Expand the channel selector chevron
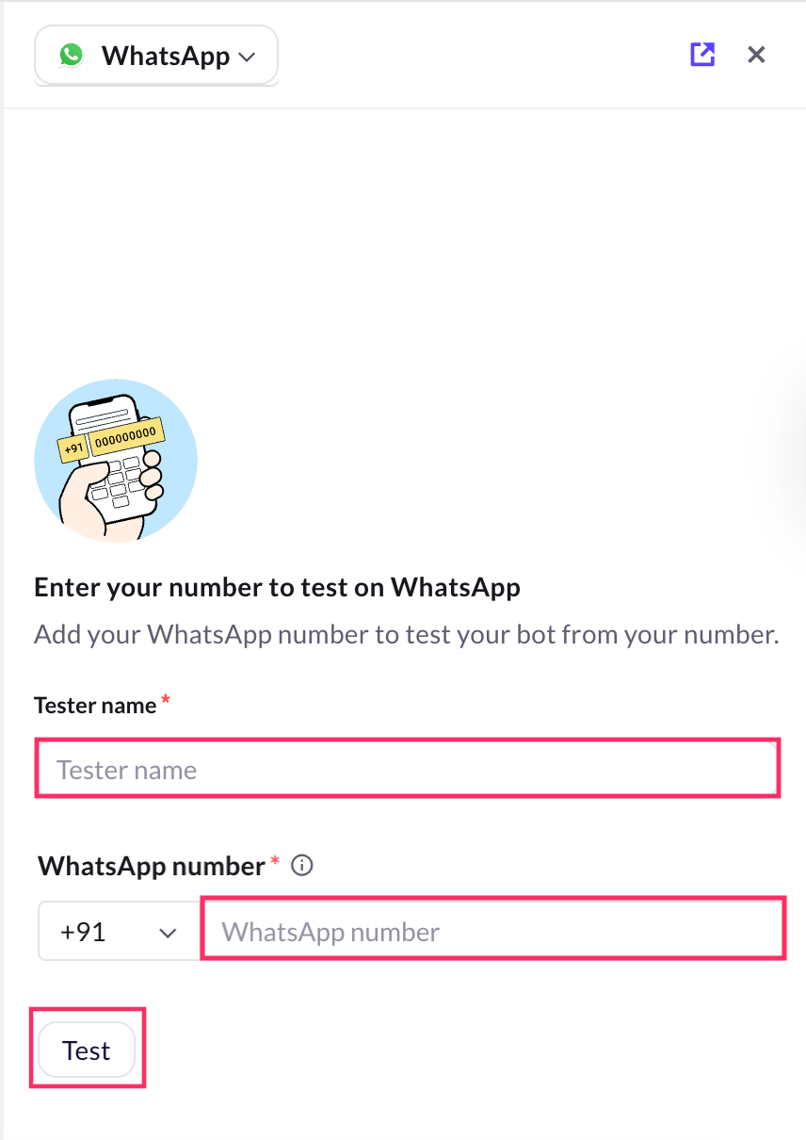This screenshot has height=1140, width=806. [248, 57]
